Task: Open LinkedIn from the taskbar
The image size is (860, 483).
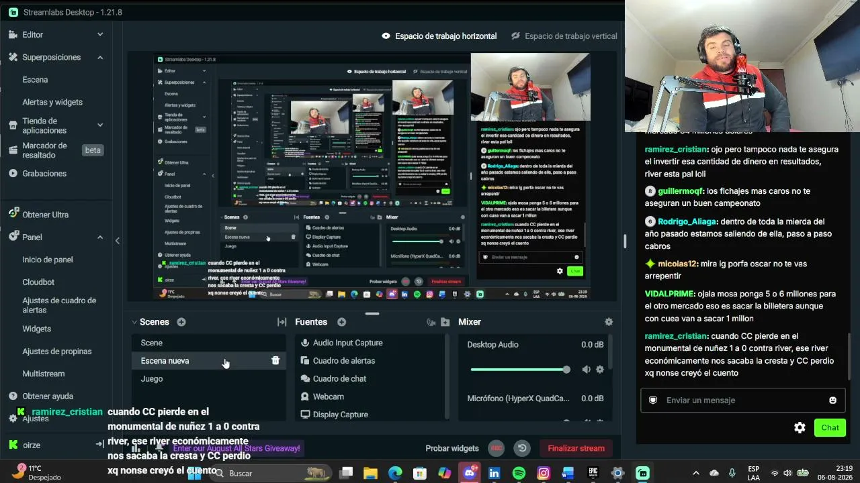Action: [494, 473]
